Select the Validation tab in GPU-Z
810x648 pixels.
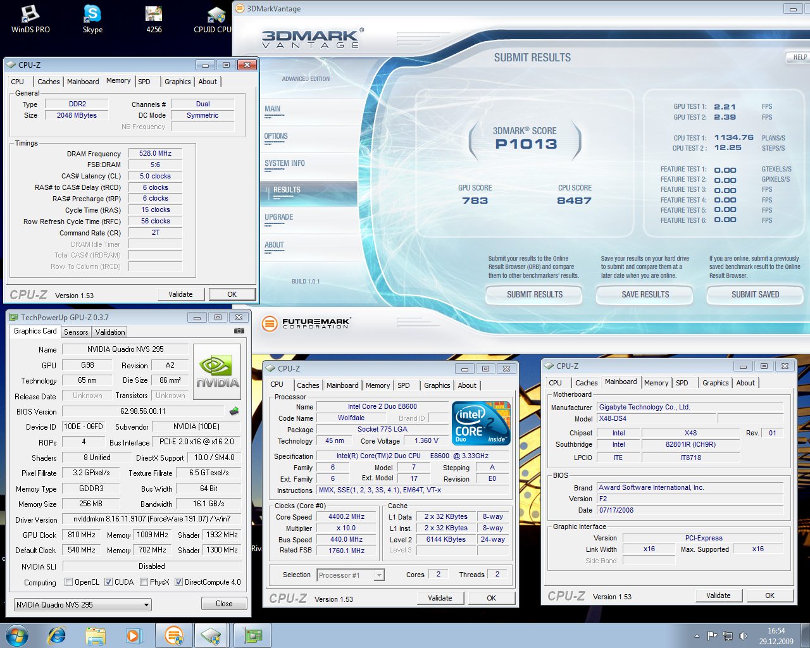(110, 332)
